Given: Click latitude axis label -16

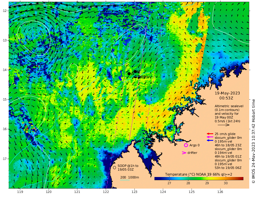Looking at the screenshot, I should click(4, 129).
